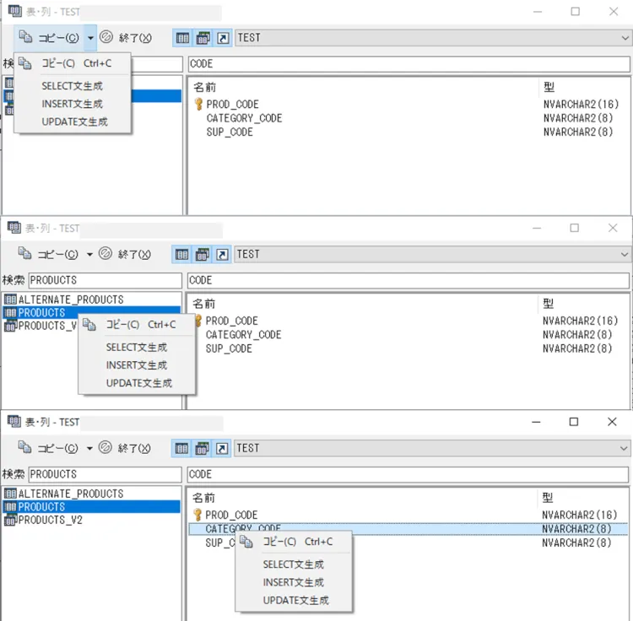Image resolution: width=633 pixels, height=621 pixels.
Task: Choose コピー(C) Ctrl+C in the bottom window context menu
Action: pyautogui.click(x=294, y=542)
